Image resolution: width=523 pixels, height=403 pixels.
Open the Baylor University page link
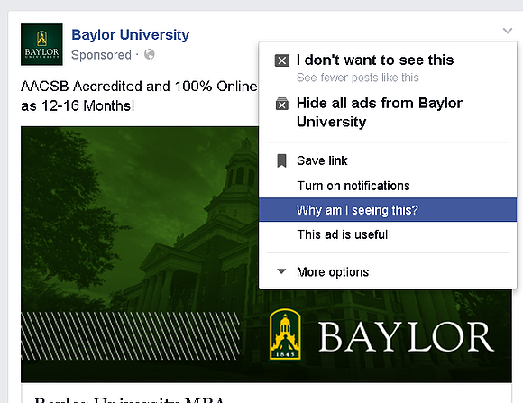tap(131, 34)
